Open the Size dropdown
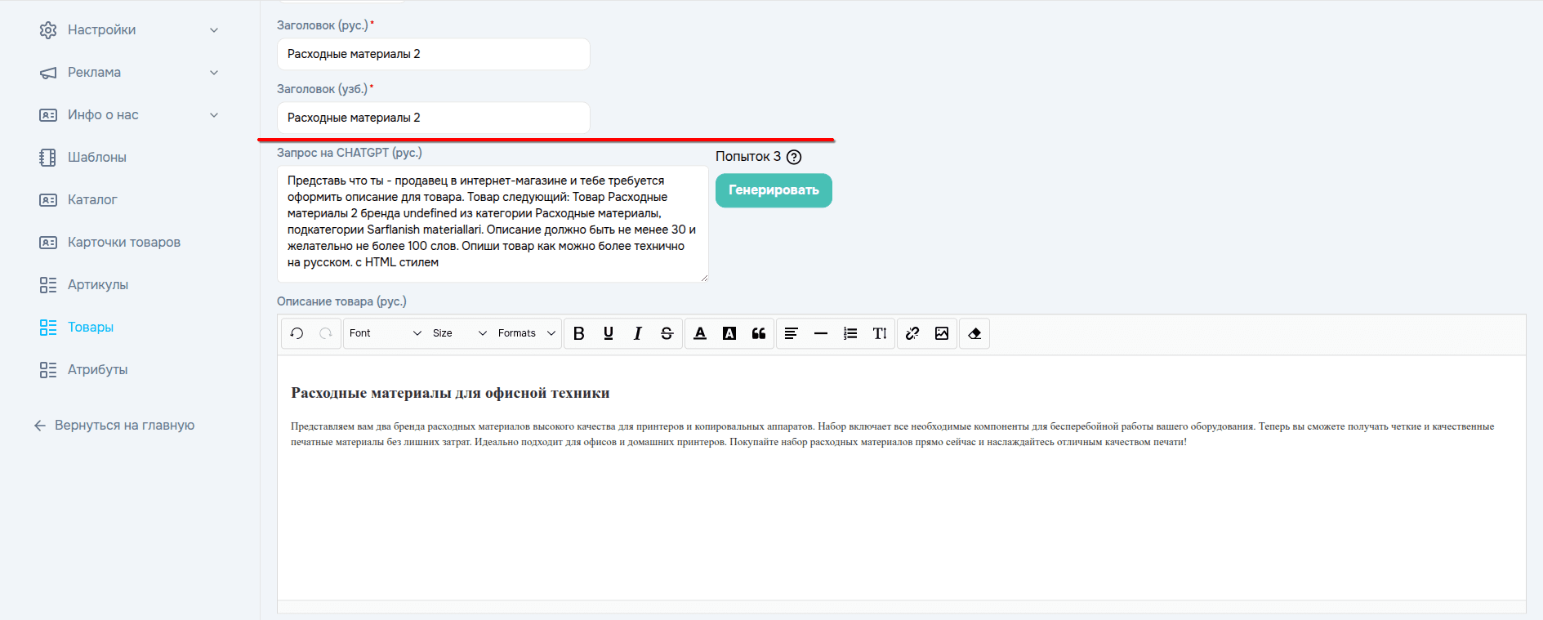This screenshot has height=620, width=1543. (x=459, y=333)
